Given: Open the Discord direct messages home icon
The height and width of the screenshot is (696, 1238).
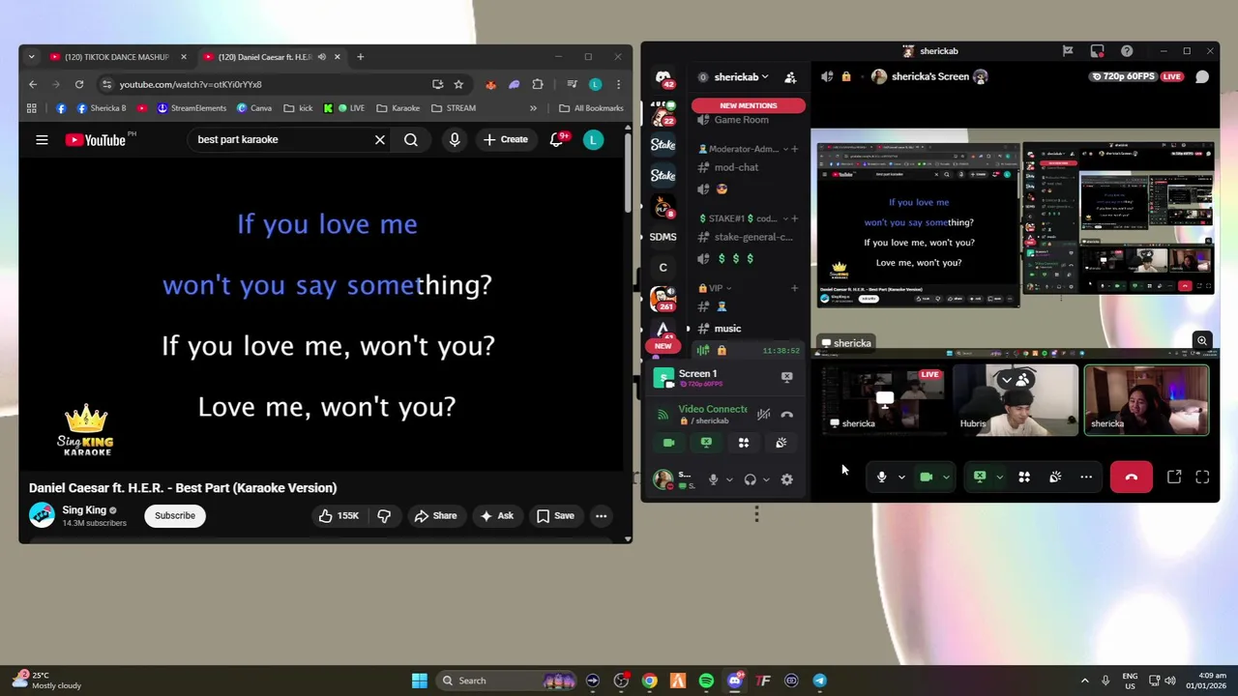Looking at the screenshot, I should (663, 77).
